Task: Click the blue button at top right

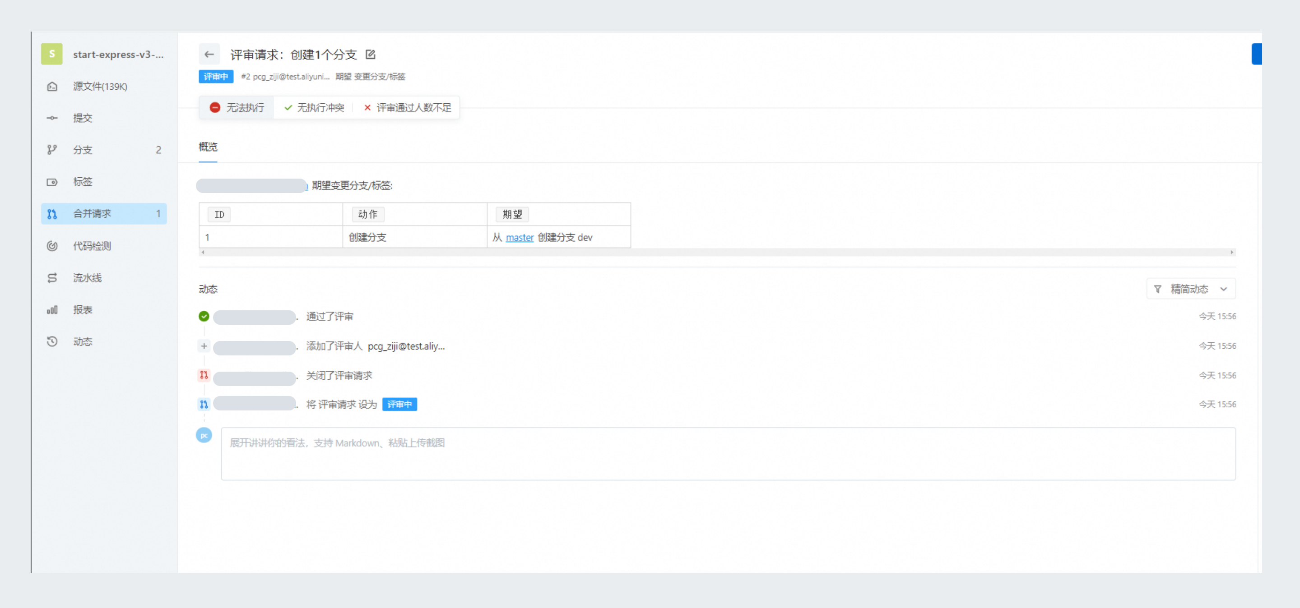Action: click(x=1256, y=54)
